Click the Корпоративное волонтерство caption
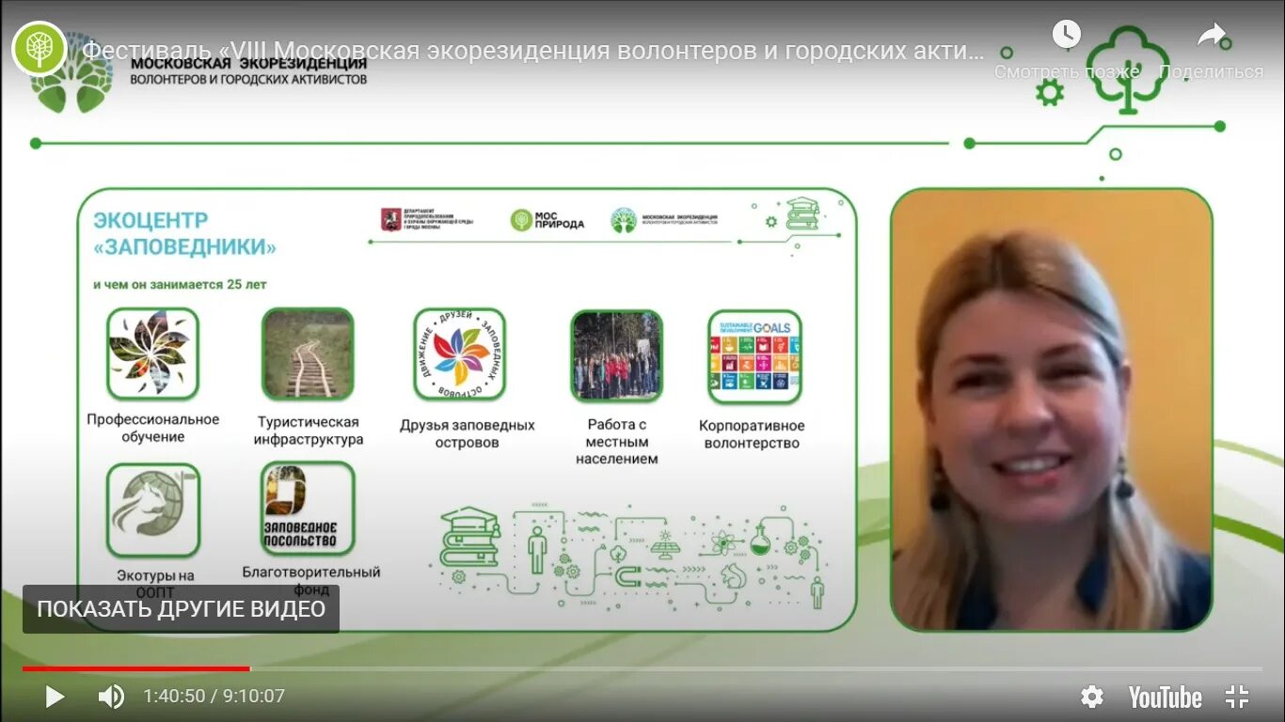Viewport: 1285px width, 722px height. [x=752, y=434]
